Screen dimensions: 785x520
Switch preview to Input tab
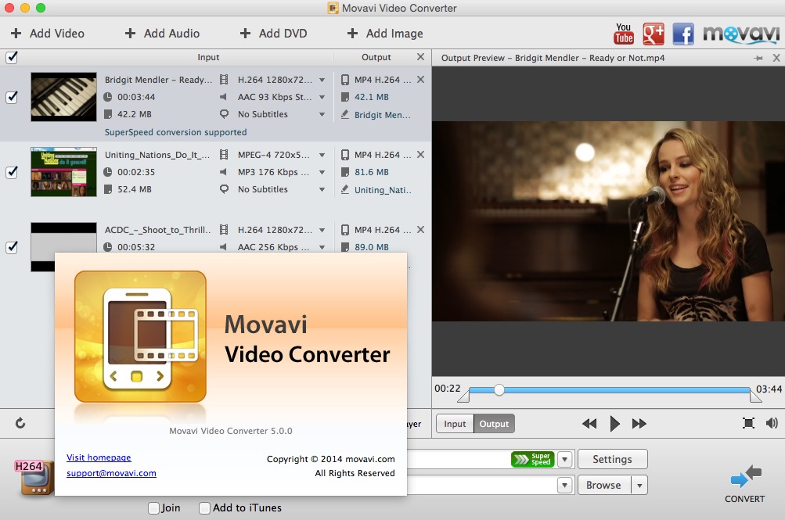(x=455, y=424)
